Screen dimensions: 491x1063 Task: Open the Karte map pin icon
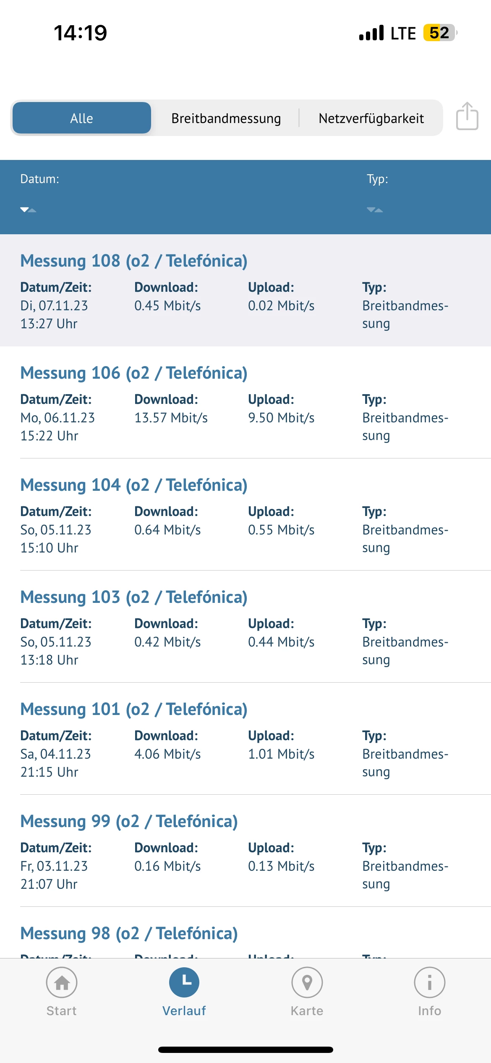[x=307, y=982]
